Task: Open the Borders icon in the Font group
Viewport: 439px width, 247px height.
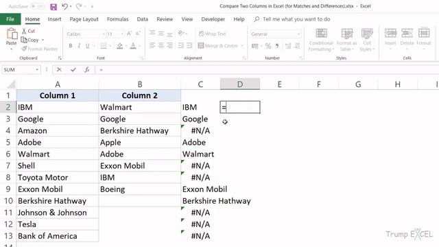Action: (x=104, y=46)
